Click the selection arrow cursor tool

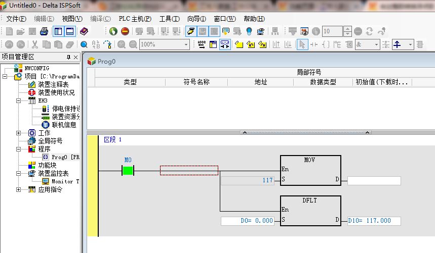[302, 44]
